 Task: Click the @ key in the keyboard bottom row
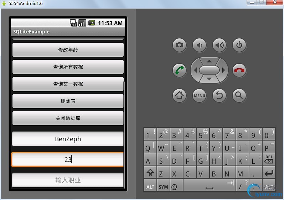pyautogui.click(x=177, y=185)
